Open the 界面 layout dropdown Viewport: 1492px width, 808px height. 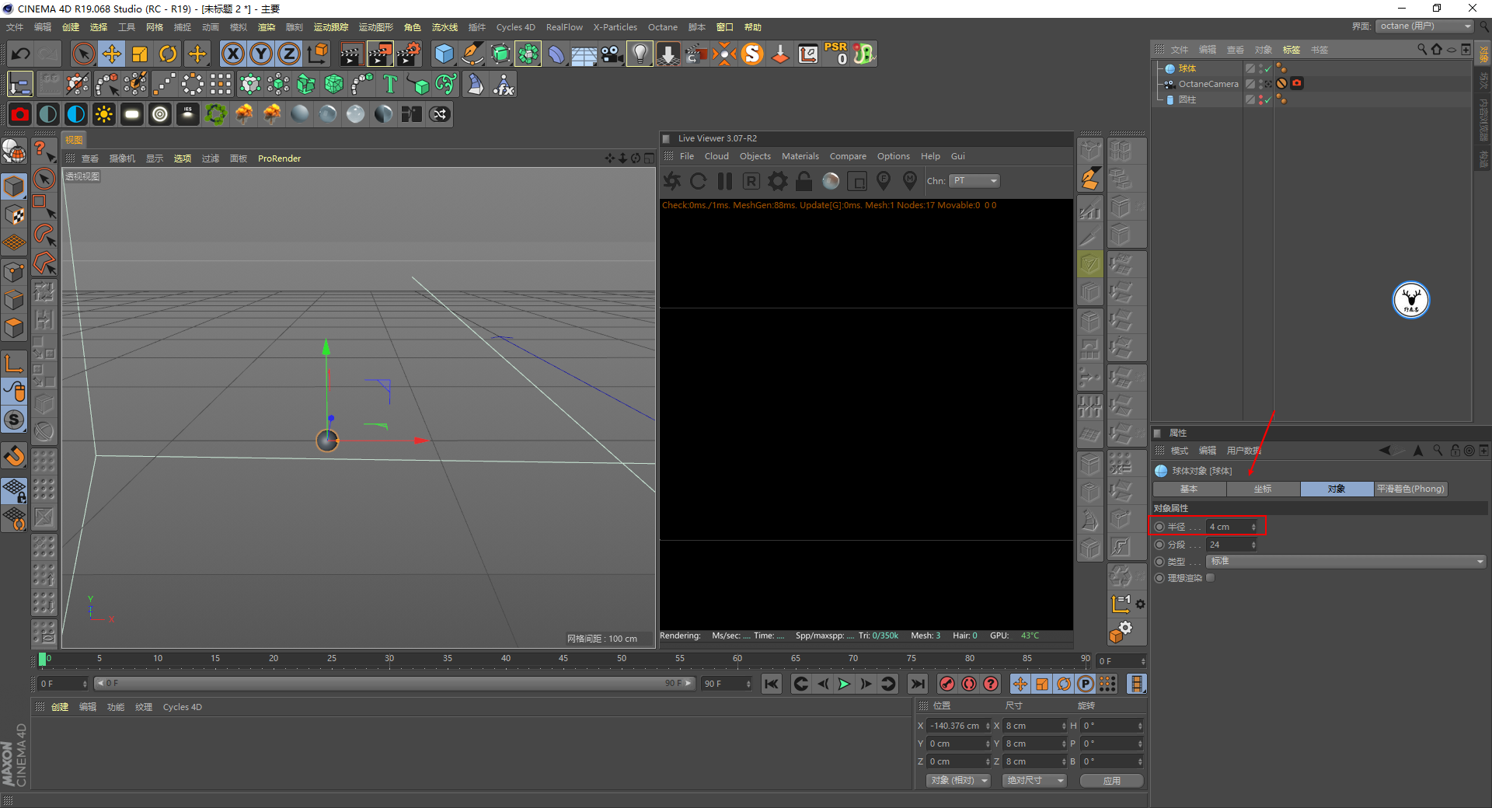[x=1425, y=26]
